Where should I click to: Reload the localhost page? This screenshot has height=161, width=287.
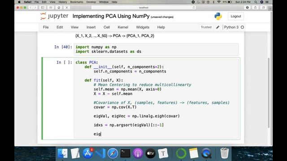(194, 8)
